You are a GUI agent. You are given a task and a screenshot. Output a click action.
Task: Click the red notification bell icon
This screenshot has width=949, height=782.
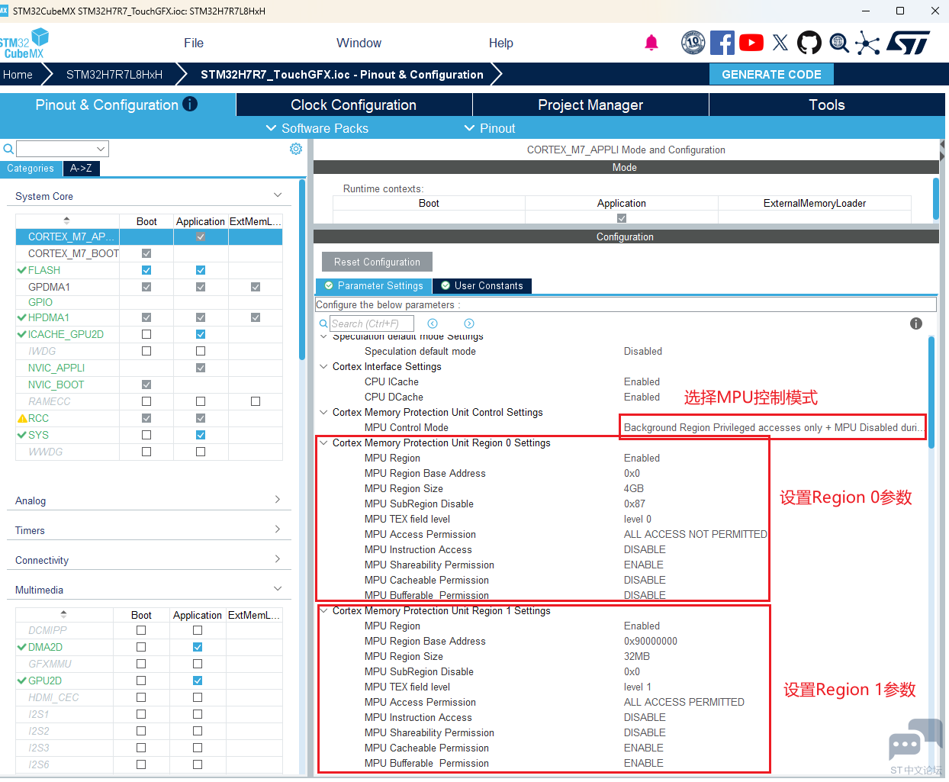pyautogui.click(x=651, y=43)
